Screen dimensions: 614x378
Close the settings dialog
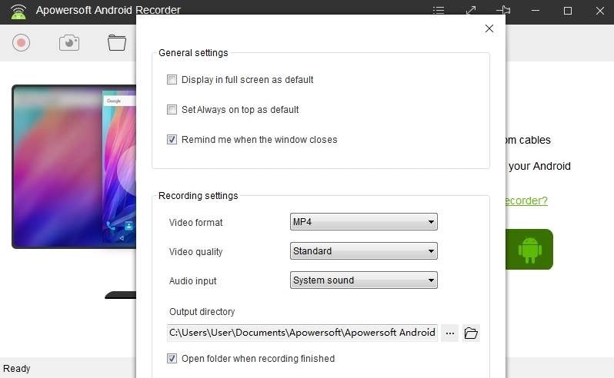(x=489, y=28)
